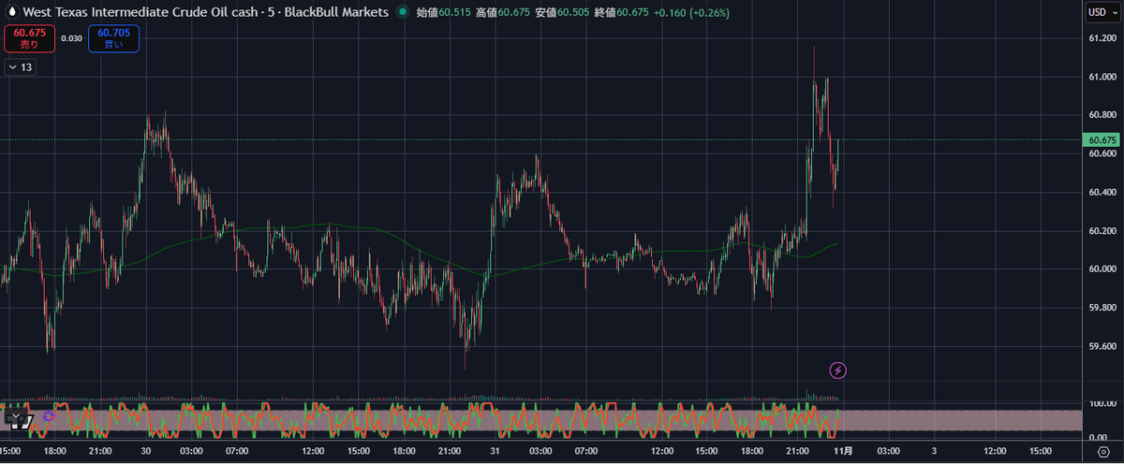Click the small purple circle indicator marker
The height and width of the screenshot is (464, 1124).
49,416
